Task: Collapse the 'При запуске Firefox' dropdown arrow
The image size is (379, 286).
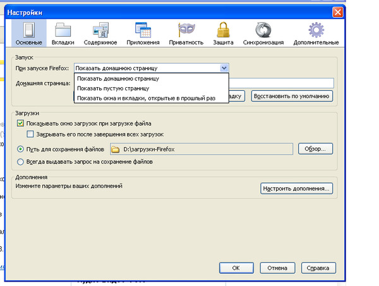Action: pos(224,68)
